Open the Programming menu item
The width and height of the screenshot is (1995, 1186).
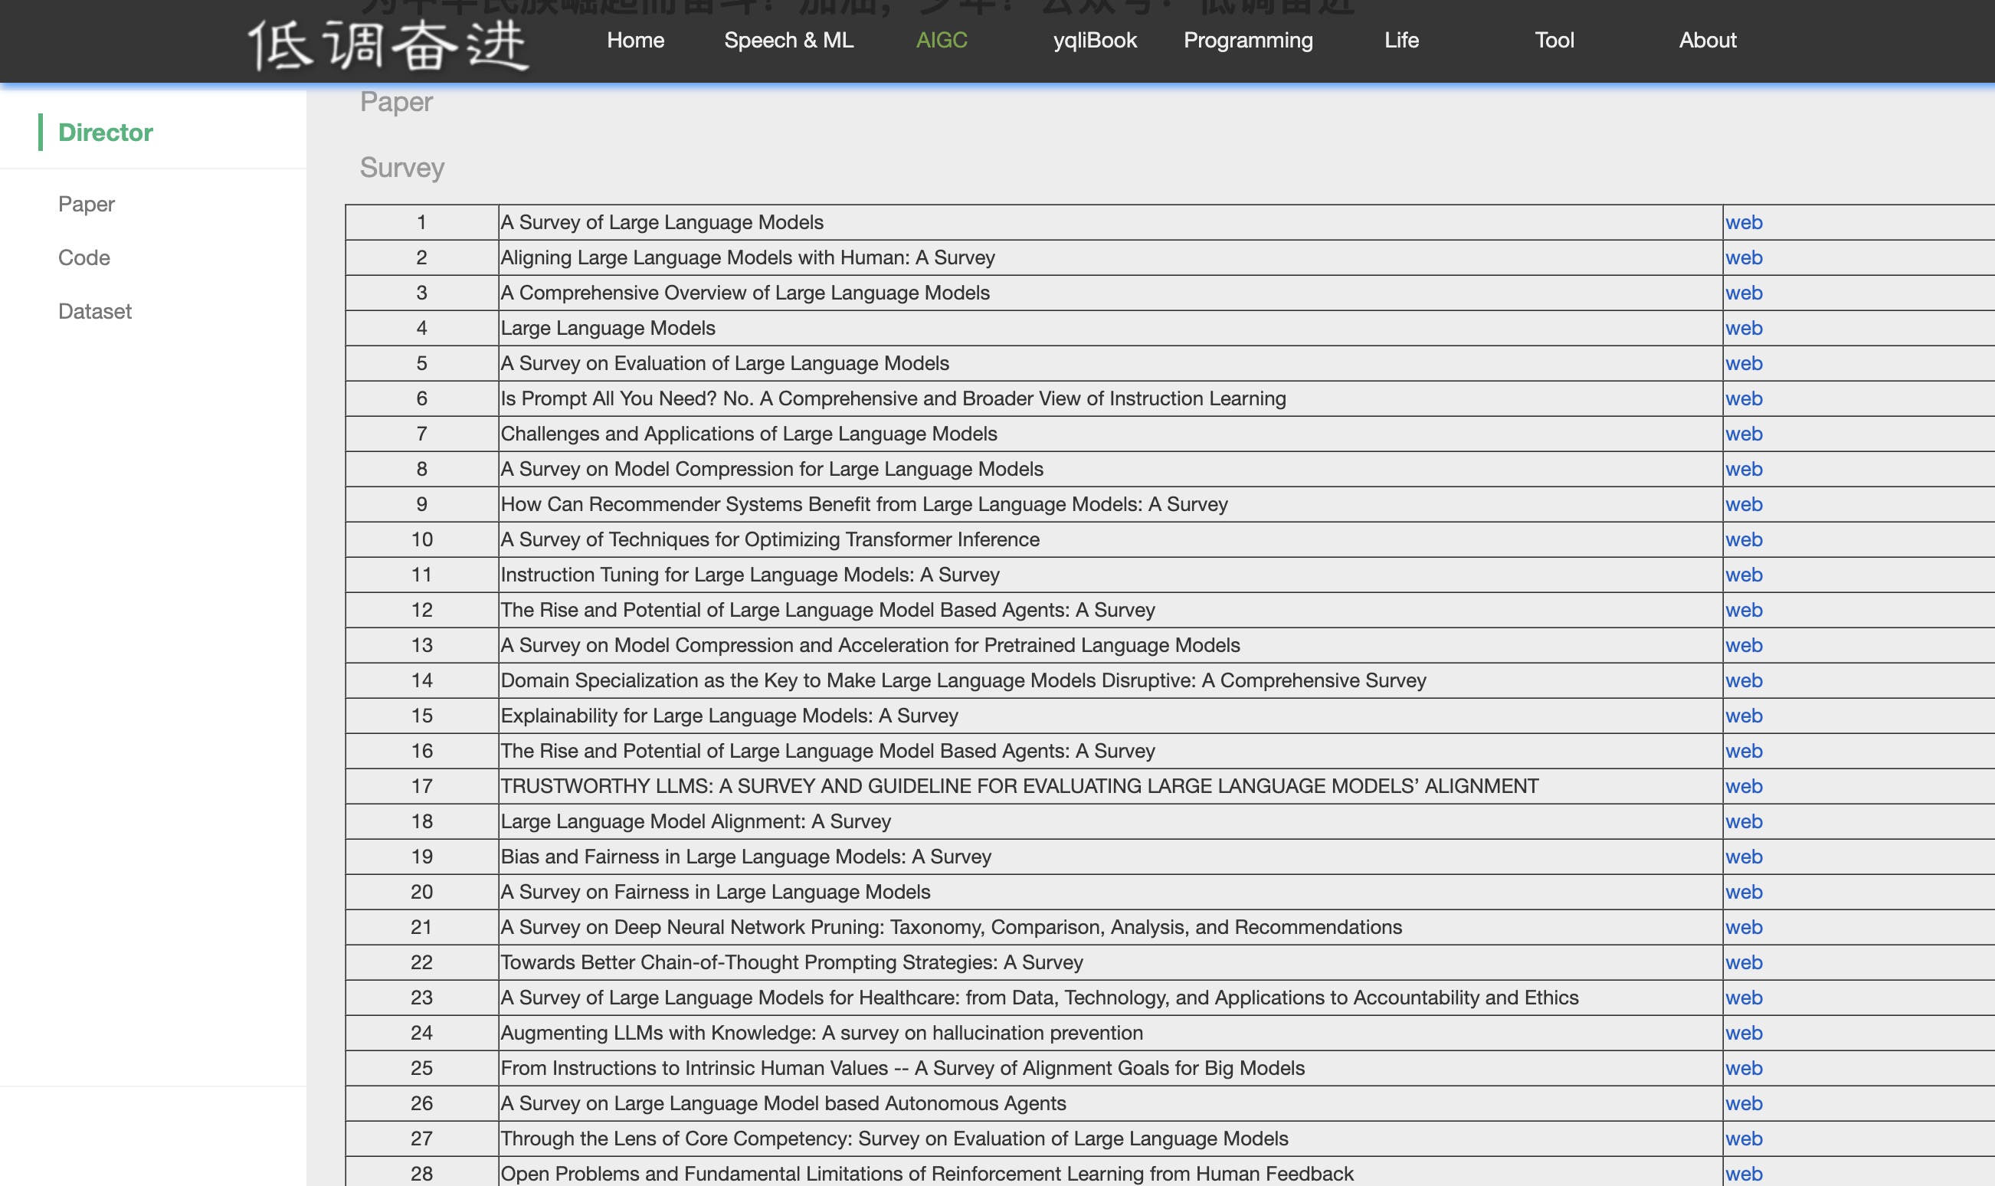coord(1247,40)
